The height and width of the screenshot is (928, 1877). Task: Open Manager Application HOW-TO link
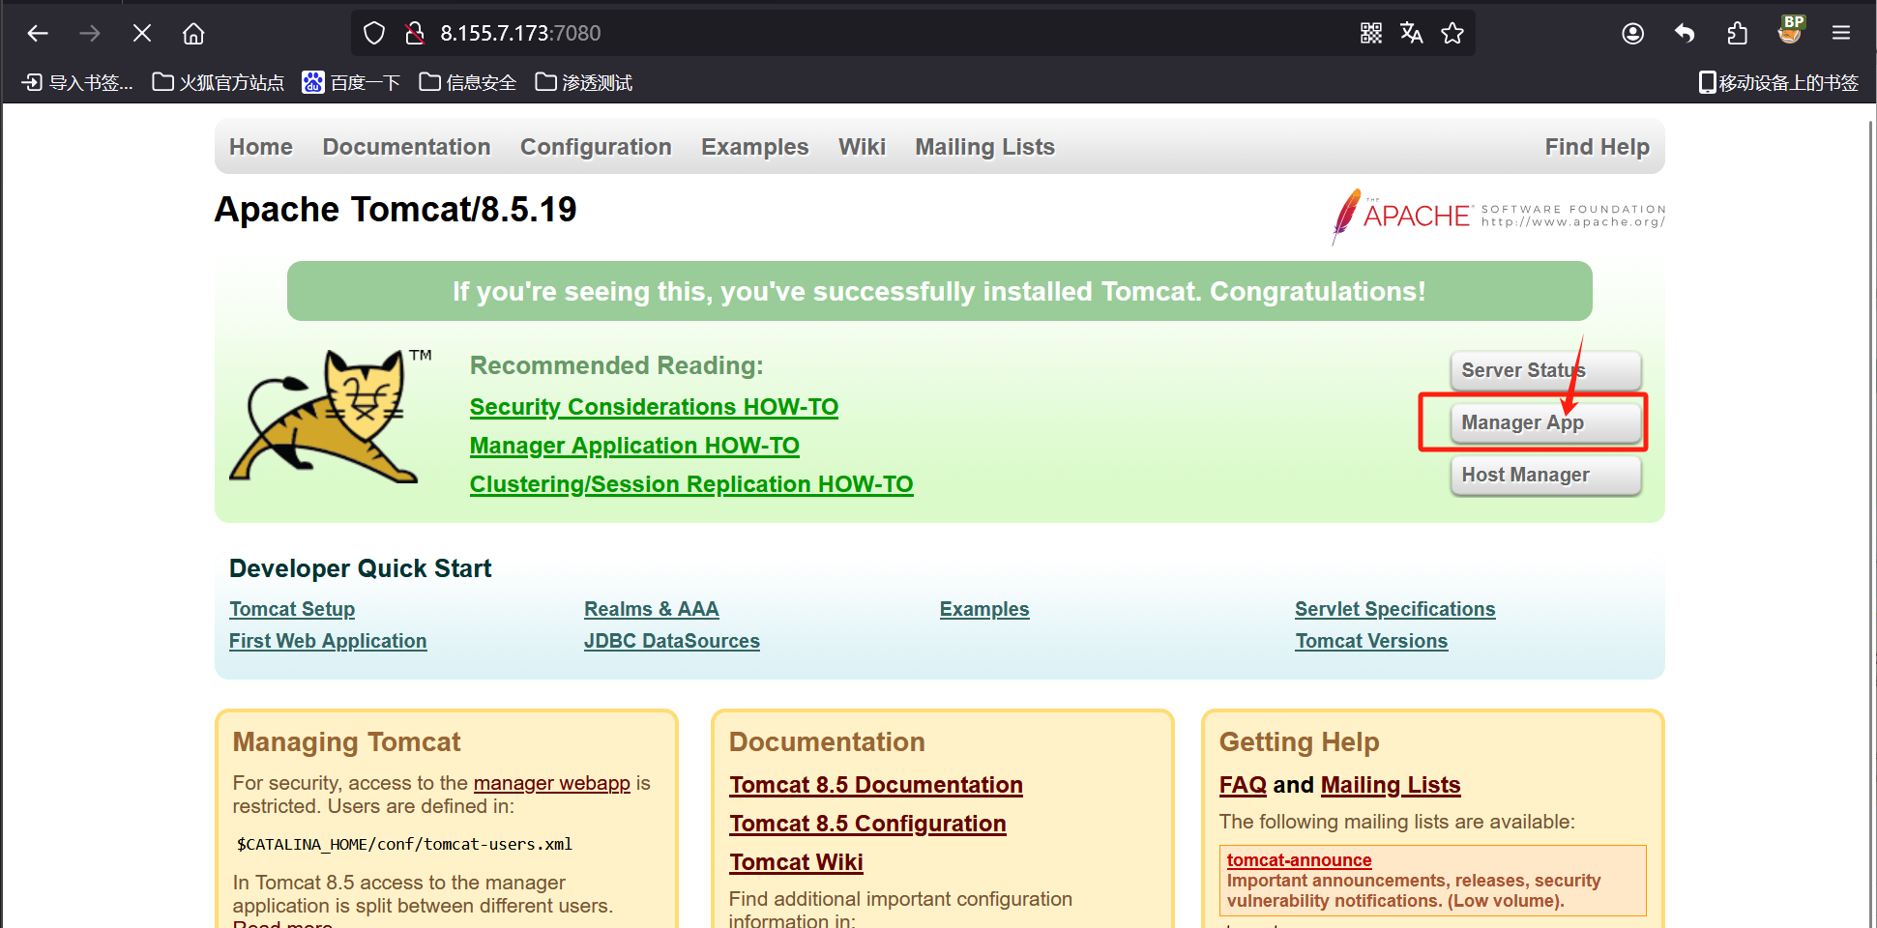click(634, 446)
